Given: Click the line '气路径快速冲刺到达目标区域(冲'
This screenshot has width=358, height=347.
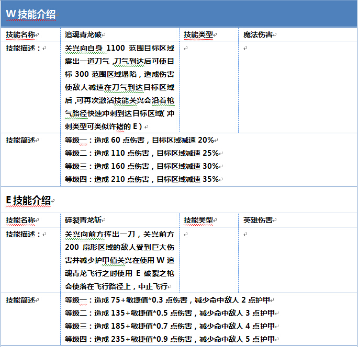Looking at the screenshot, I should (120, 113).
